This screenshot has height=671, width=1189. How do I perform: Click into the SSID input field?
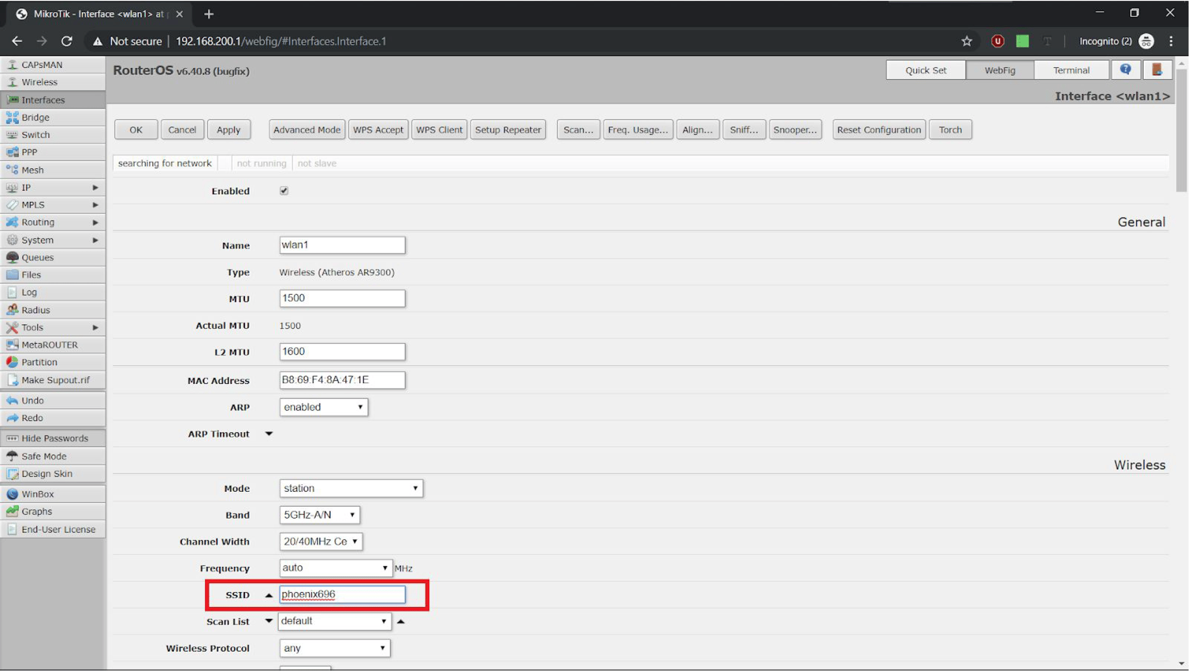[x=342, y=595]
